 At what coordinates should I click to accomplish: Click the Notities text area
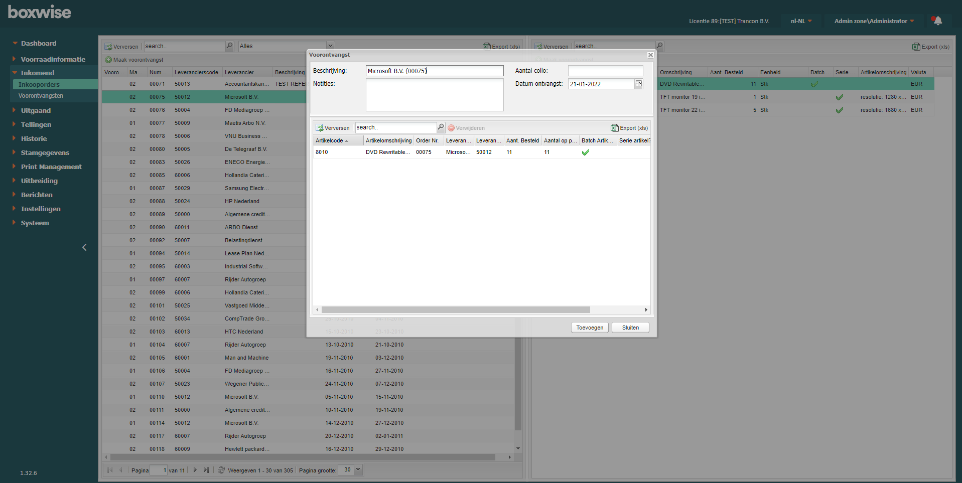(435, 95)
